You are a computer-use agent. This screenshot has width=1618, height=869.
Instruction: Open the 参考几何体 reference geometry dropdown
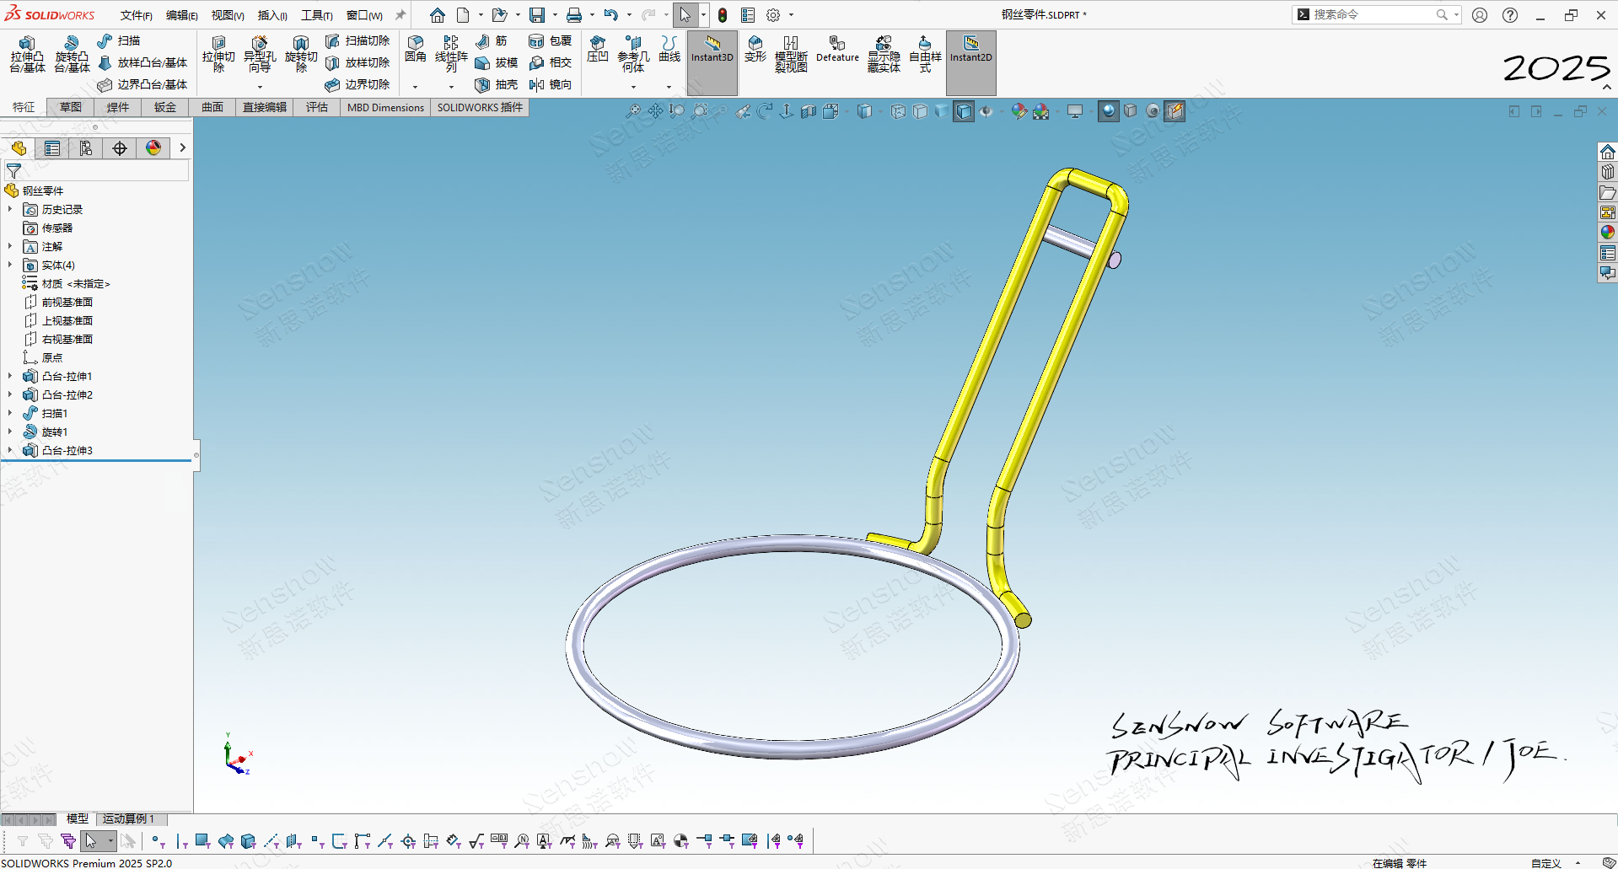point(633,87)
